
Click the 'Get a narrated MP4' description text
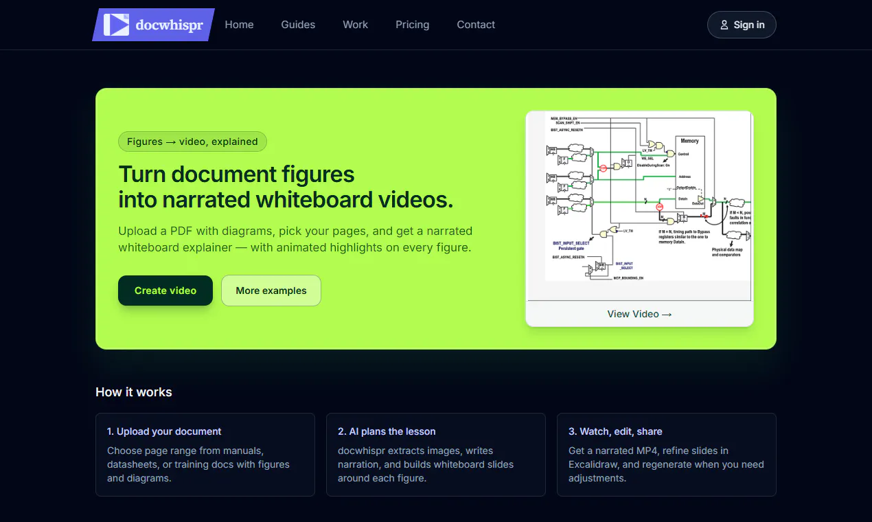pos(666,464)
